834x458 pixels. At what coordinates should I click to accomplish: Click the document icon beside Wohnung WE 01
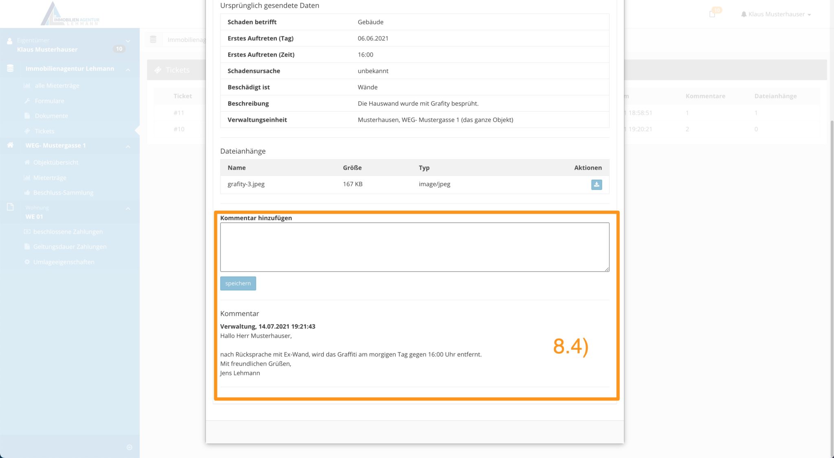(10, 207)
